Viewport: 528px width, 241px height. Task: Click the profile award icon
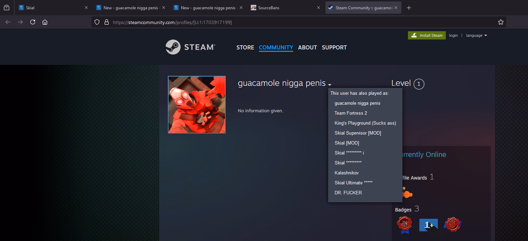point(407,193)
